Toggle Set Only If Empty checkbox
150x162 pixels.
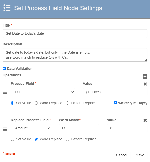point(115,103)
